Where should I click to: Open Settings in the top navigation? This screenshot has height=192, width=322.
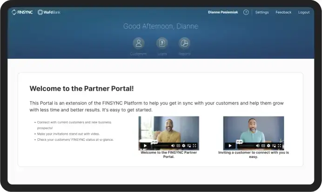[262, 13]
